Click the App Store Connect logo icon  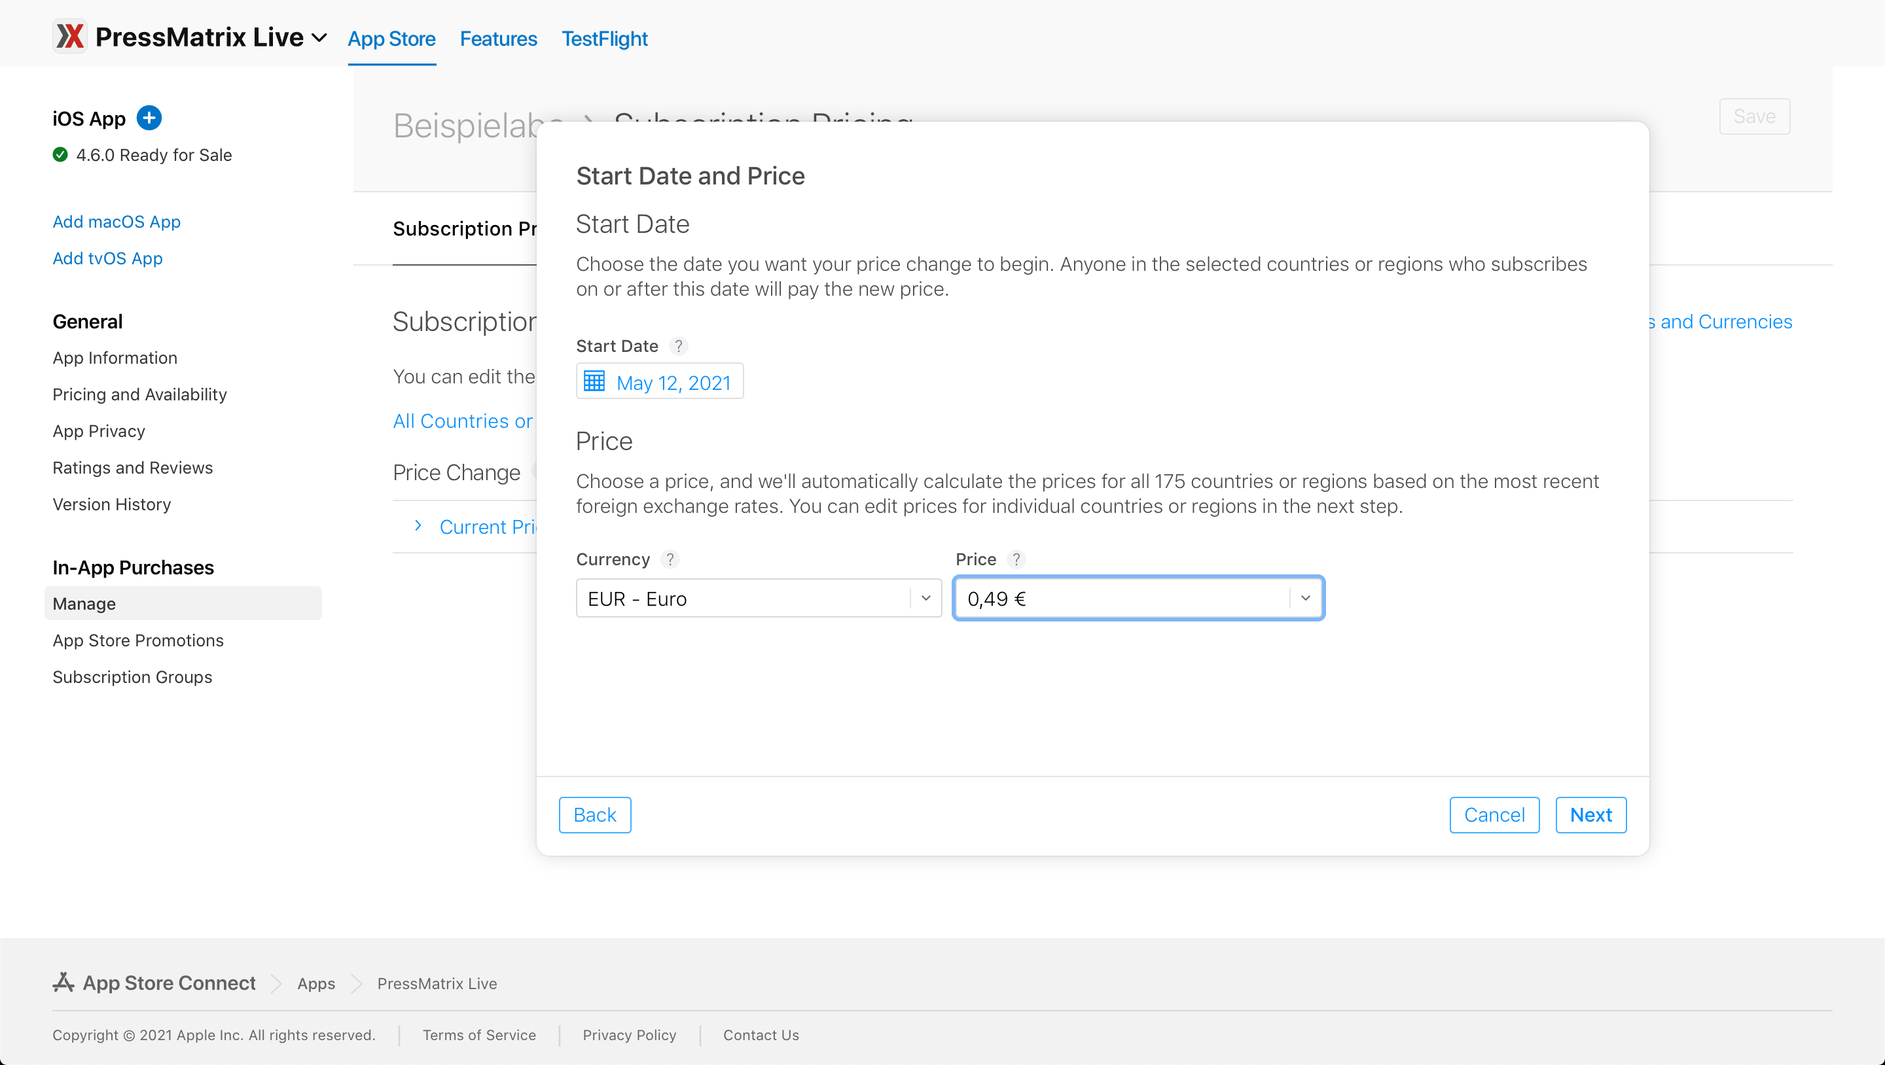63,983
